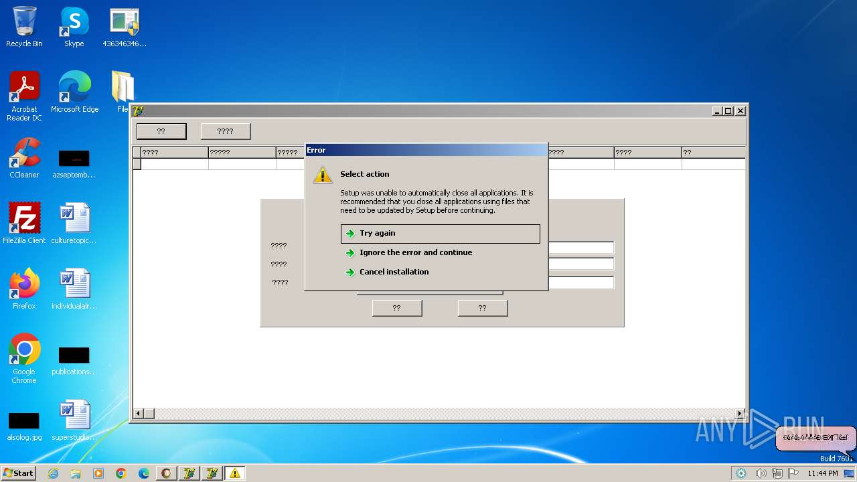Minimize the main application window

[x=717, y=111]
